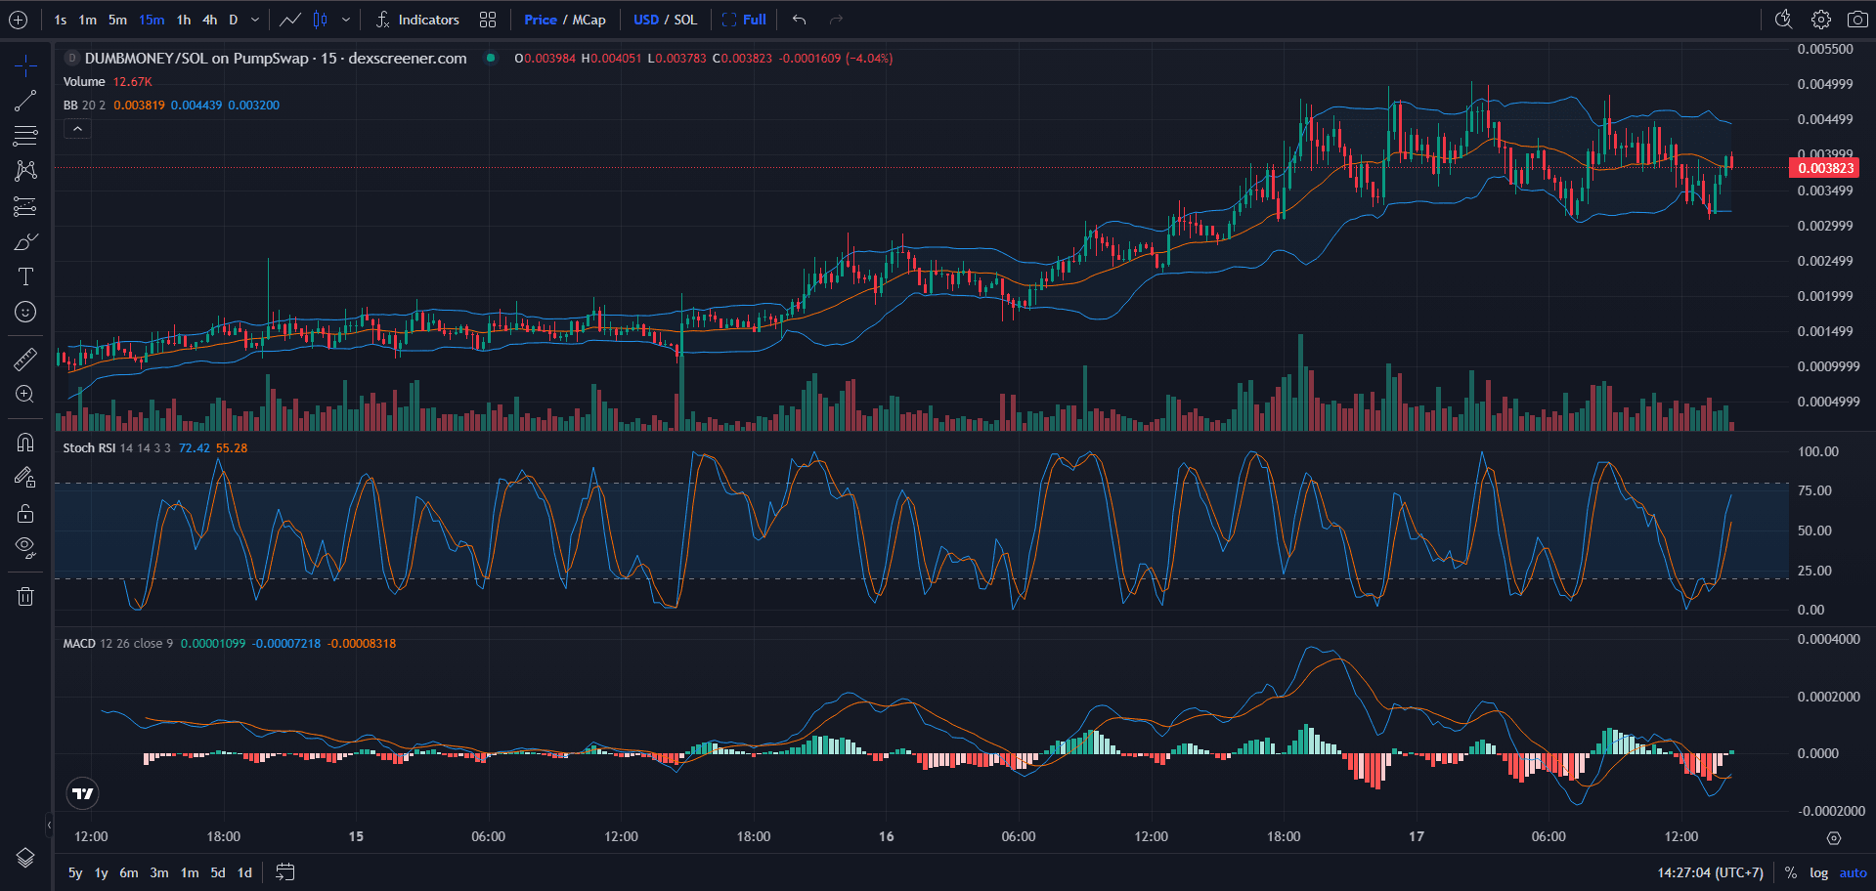Remove all drawings with trash tool
This screenshot has width=1876, height=891.
coord(24,595)
